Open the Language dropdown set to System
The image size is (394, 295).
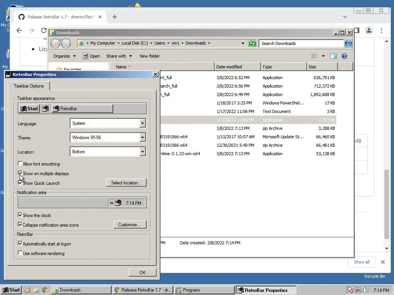pyautogui.click(x=108, y=123)
